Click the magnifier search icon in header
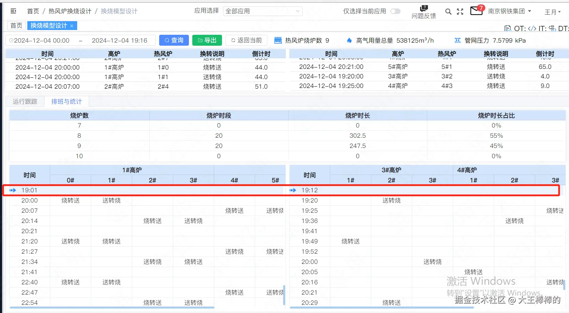Screen dimensions: 569x313 pos(448,12)
